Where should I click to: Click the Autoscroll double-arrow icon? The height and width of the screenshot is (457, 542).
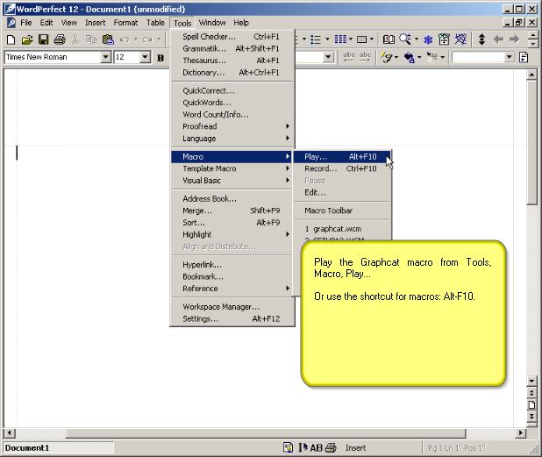click(x=481, y=39)
